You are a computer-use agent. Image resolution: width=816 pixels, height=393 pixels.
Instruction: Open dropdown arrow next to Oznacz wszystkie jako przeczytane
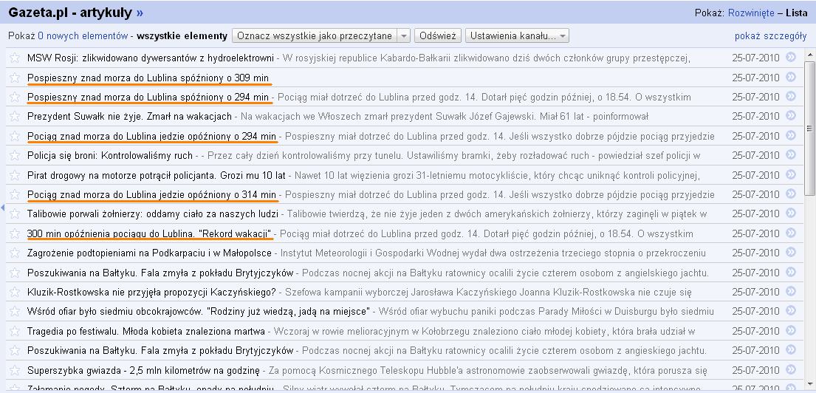[403, 36]
